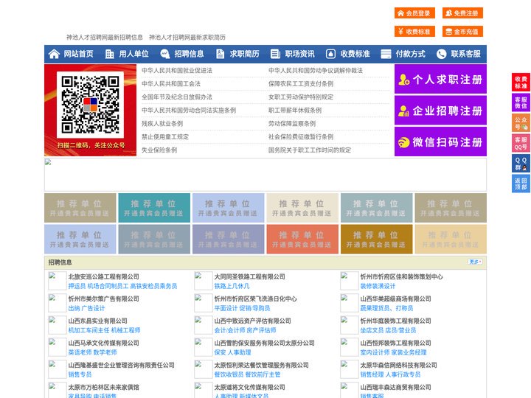Click the tan 推荐单位 tile in first row
This screenshot has width=531, height=398.
click(x=80, y=208)
